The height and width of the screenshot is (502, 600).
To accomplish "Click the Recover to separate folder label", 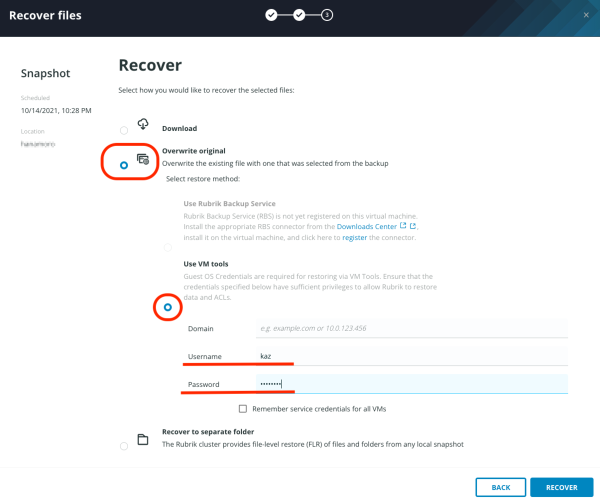I will click(x=208, y=431).
